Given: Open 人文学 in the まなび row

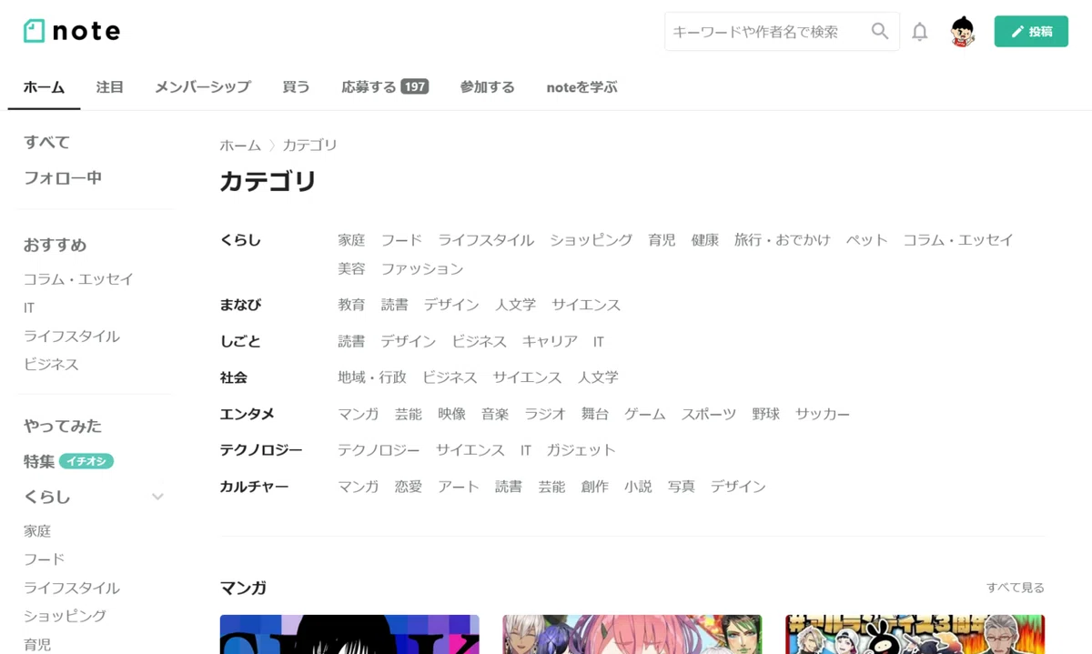Looking at the screenshot, I should point(515,305).
